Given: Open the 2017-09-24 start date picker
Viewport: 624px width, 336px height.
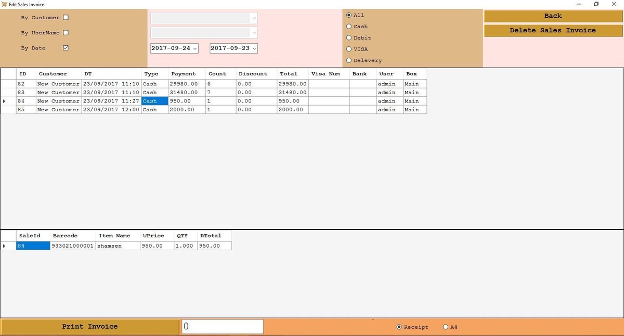Looking at the screenshot, I should [x=195, y=48].
